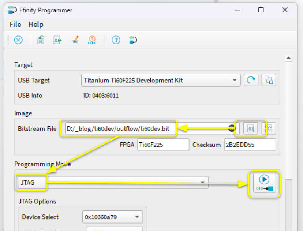This screenshot has height=232, width=303.
Task: Click the USB Info ID 0403:6011 text
Action: coord(101,96)
